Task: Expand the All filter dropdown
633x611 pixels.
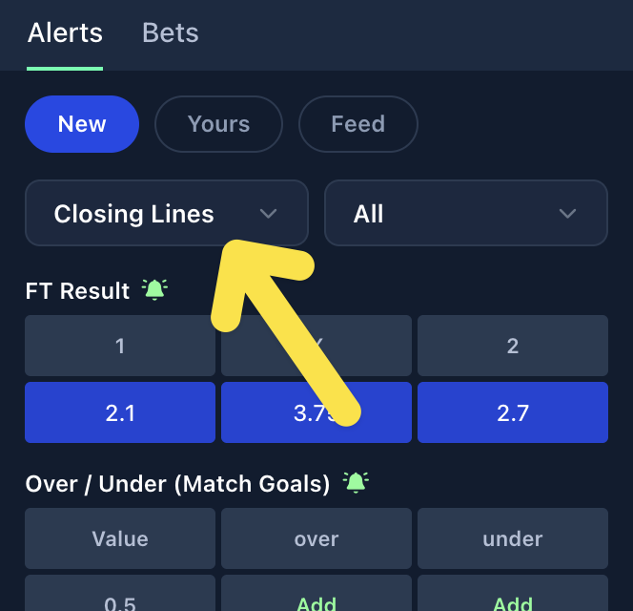Action: pyautogui.click(x=466, y=214)
